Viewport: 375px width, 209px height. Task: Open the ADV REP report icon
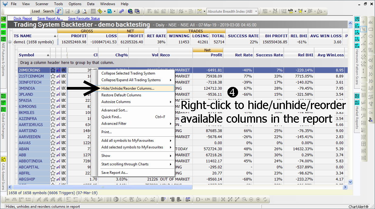click(357, 96)
